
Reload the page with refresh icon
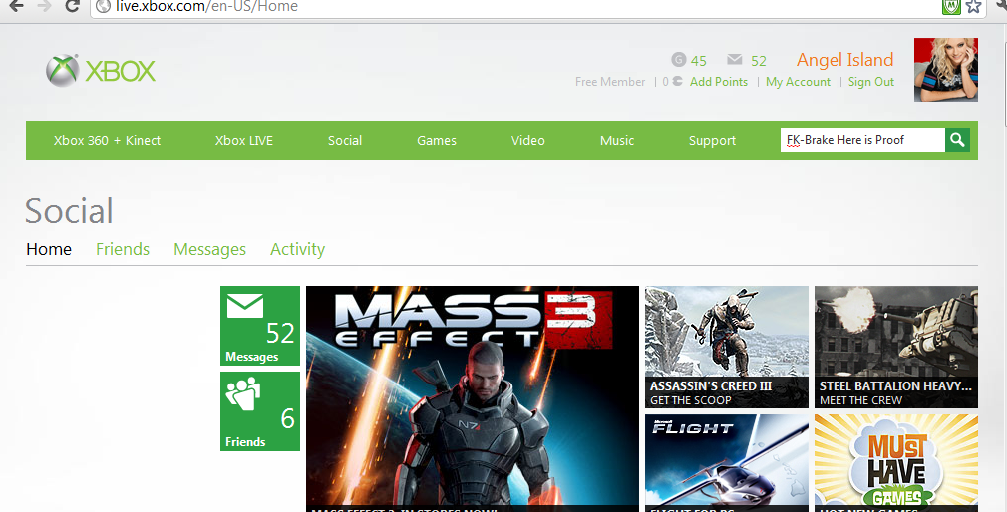72,6
